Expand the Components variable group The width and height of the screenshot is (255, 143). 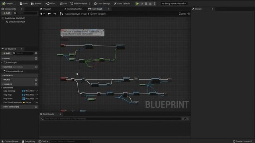coord(2,88)
